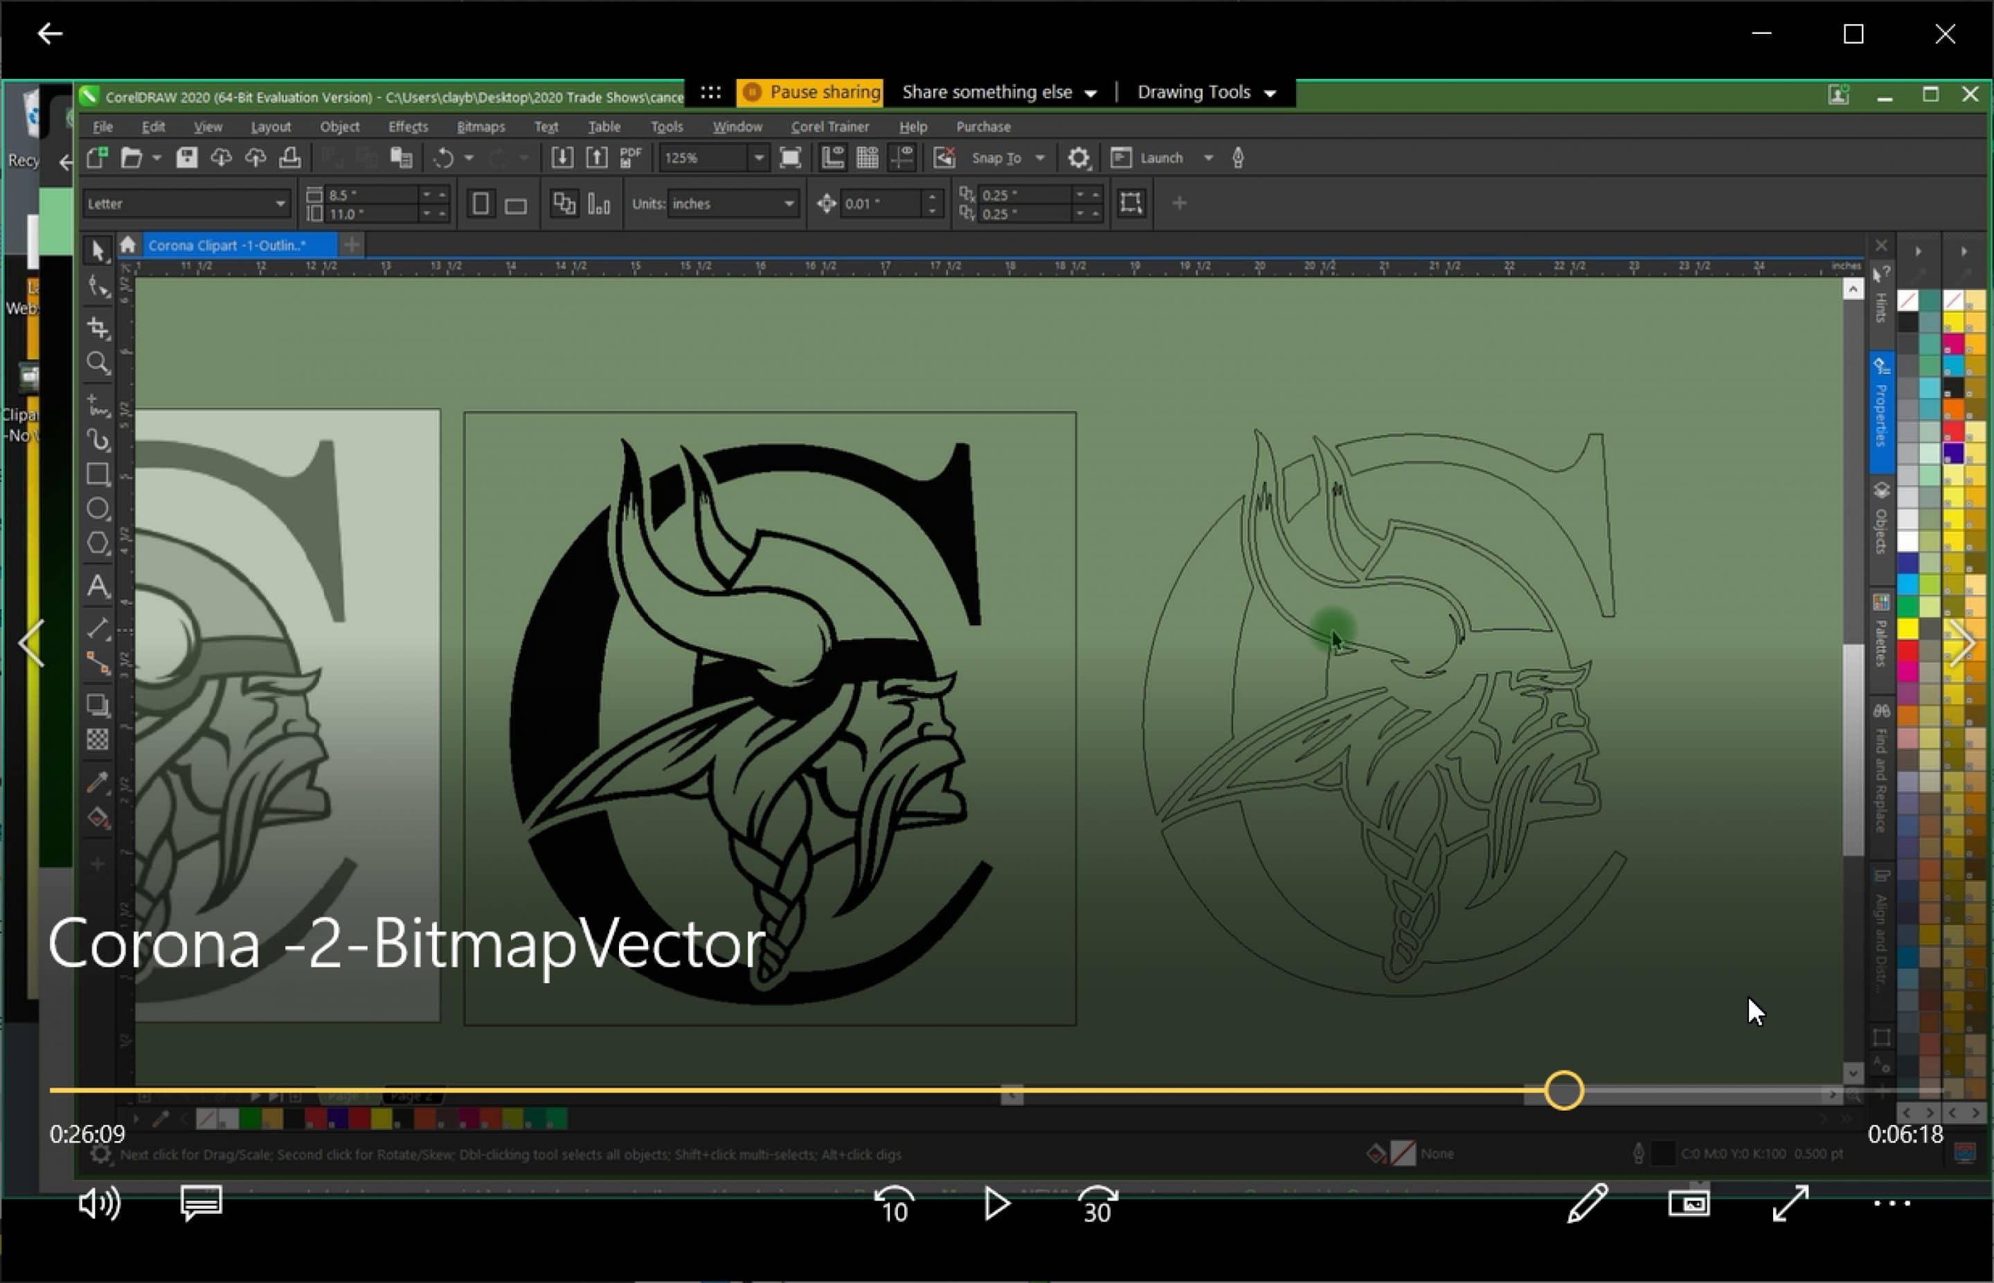The image size is (1994, 1283).
Task: Open the Options gear icon
Action: 1079,157
